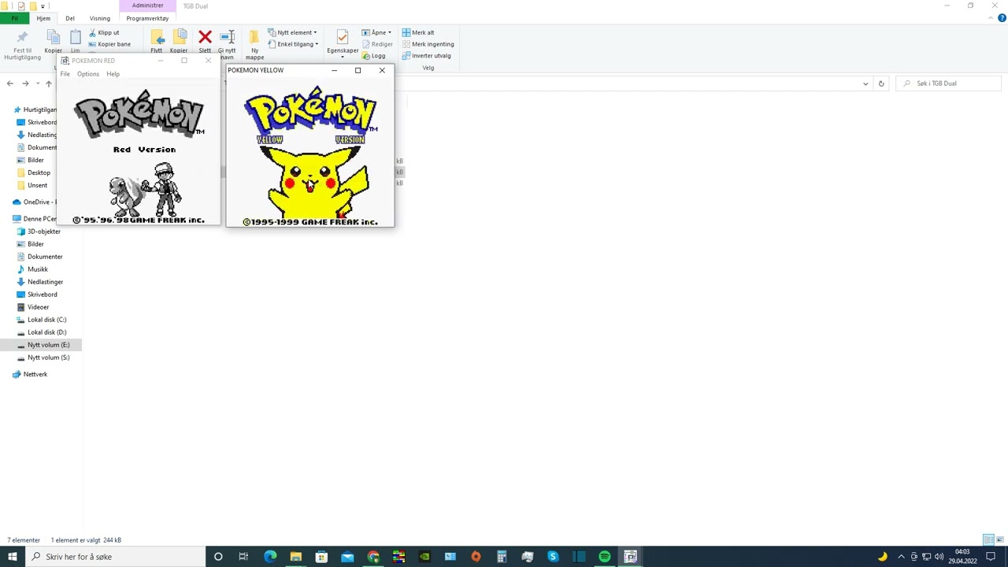Switch to the Visning ribbon tab
Viewport: 1008px width, 567px height.
click(100, 18)
